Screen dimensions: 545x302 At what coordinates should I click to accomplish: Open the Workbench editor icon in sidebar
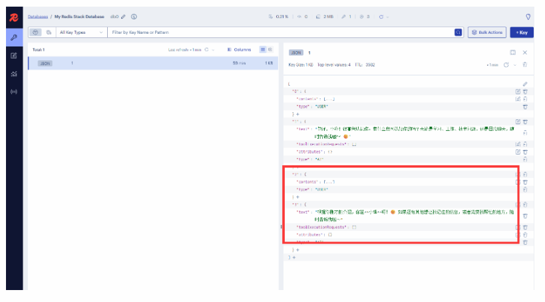tap(14, 56)
